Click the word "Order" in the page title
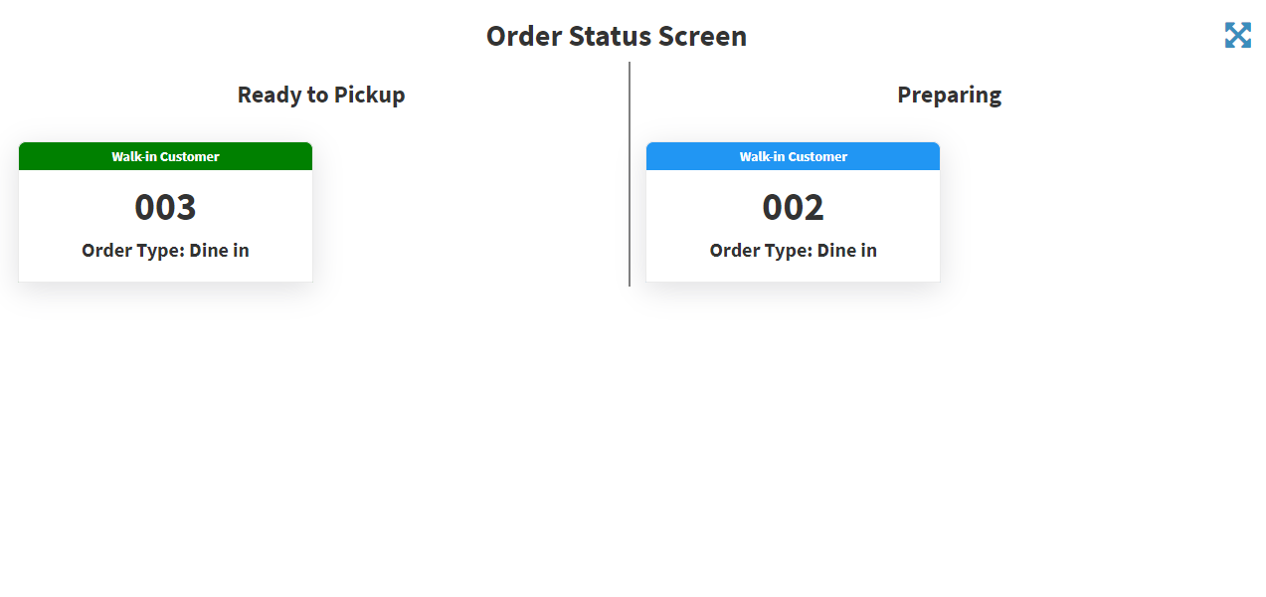Viewport: 1266px width, 597px height. click(x=521, y=37)
